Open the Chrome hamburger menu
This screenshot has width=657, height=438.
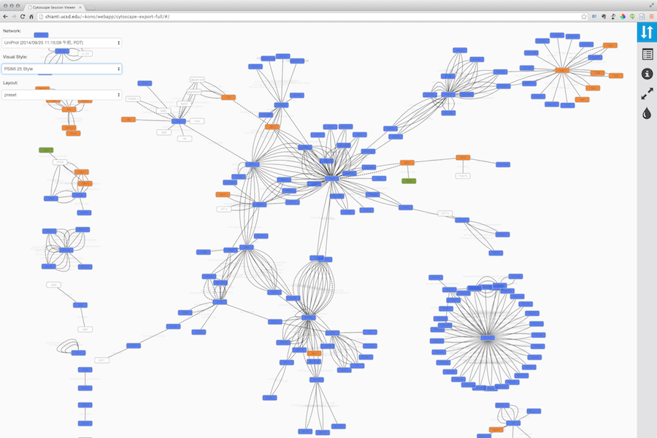point(651,16)
